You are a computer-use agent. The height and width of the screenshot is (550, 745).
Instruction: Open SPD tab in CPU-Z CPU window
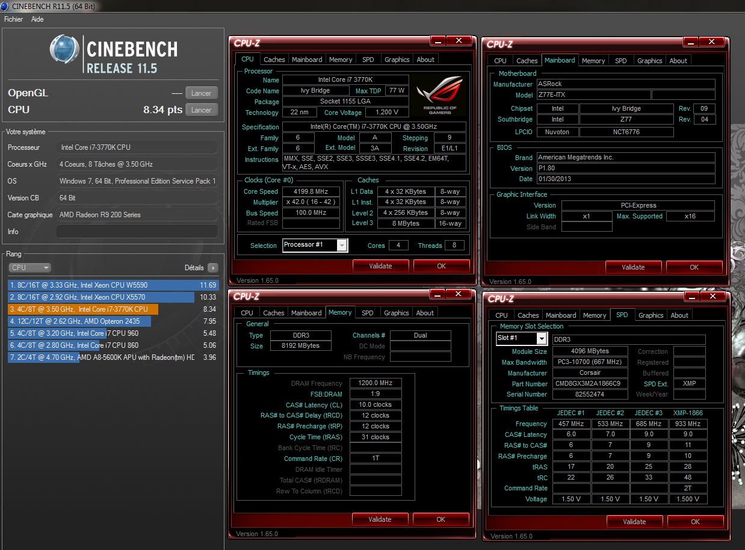pos(368,60)
